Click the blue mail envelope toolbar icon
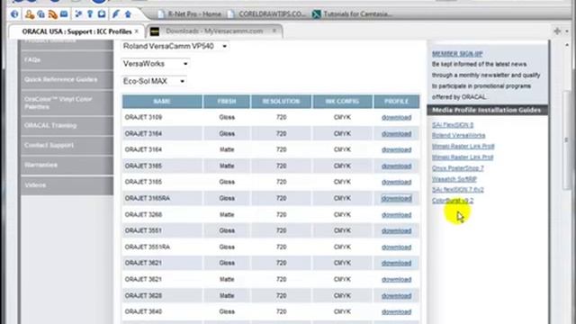Screen dimensions: 576x324 [64, 14]
